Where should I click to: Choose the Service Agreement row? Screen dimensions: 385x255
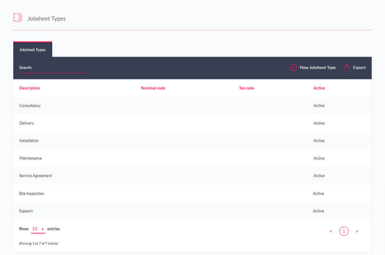coord(36,176)
